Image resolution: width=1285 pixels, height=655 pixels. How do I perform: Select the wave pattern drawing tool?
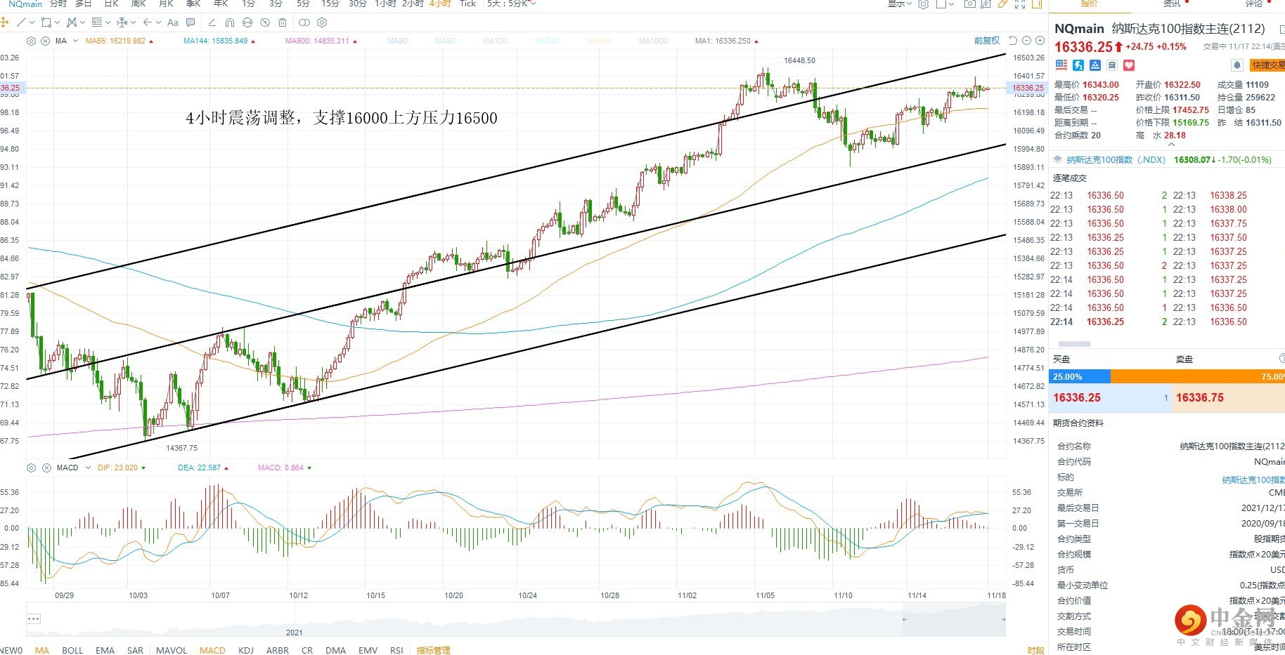click(x=72, y=22)
